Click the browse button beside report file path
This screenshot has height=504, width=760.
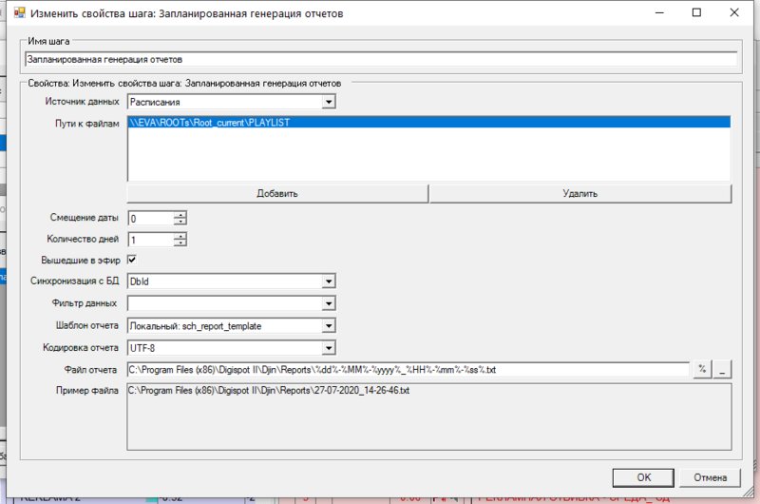[x=723, y=370]
